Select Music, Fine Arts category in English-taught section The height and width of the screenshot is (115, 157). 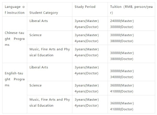(50, 102)
